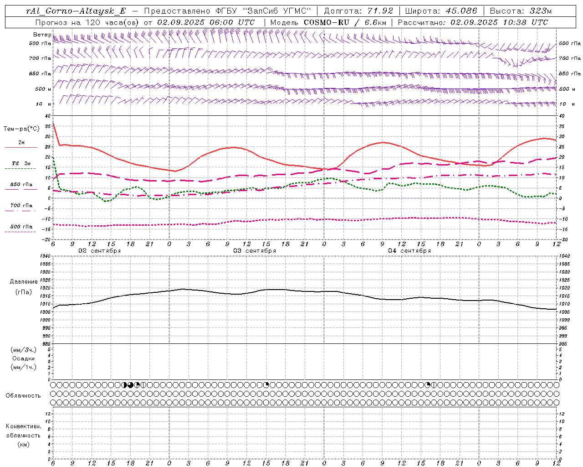Click the Осадки label
Image resolution: width=583 pixels, height=467 pixels.
click(x=24, y=359)
